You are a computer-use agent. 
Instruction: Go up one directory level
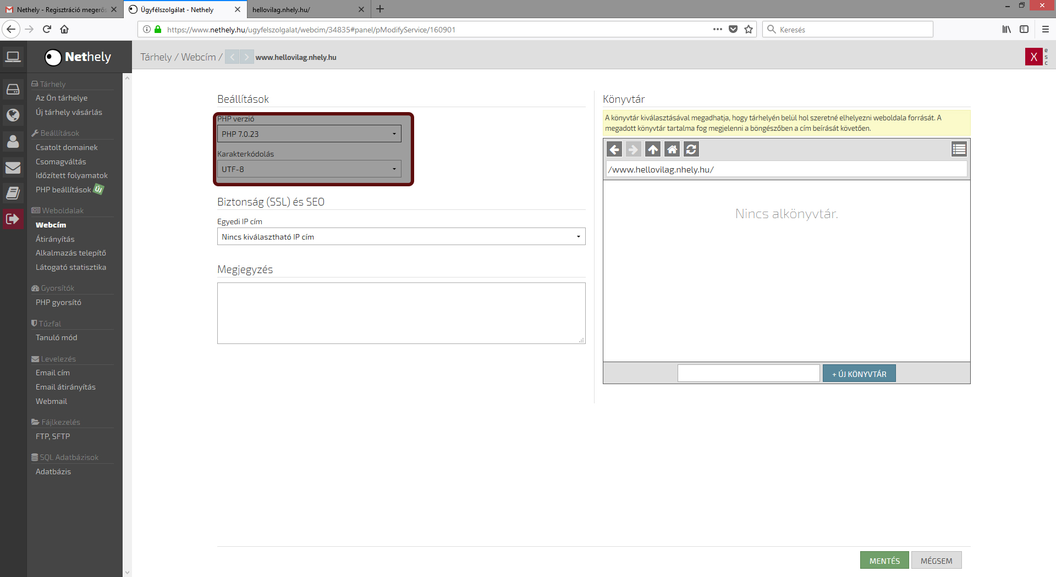tap(653, 149)
